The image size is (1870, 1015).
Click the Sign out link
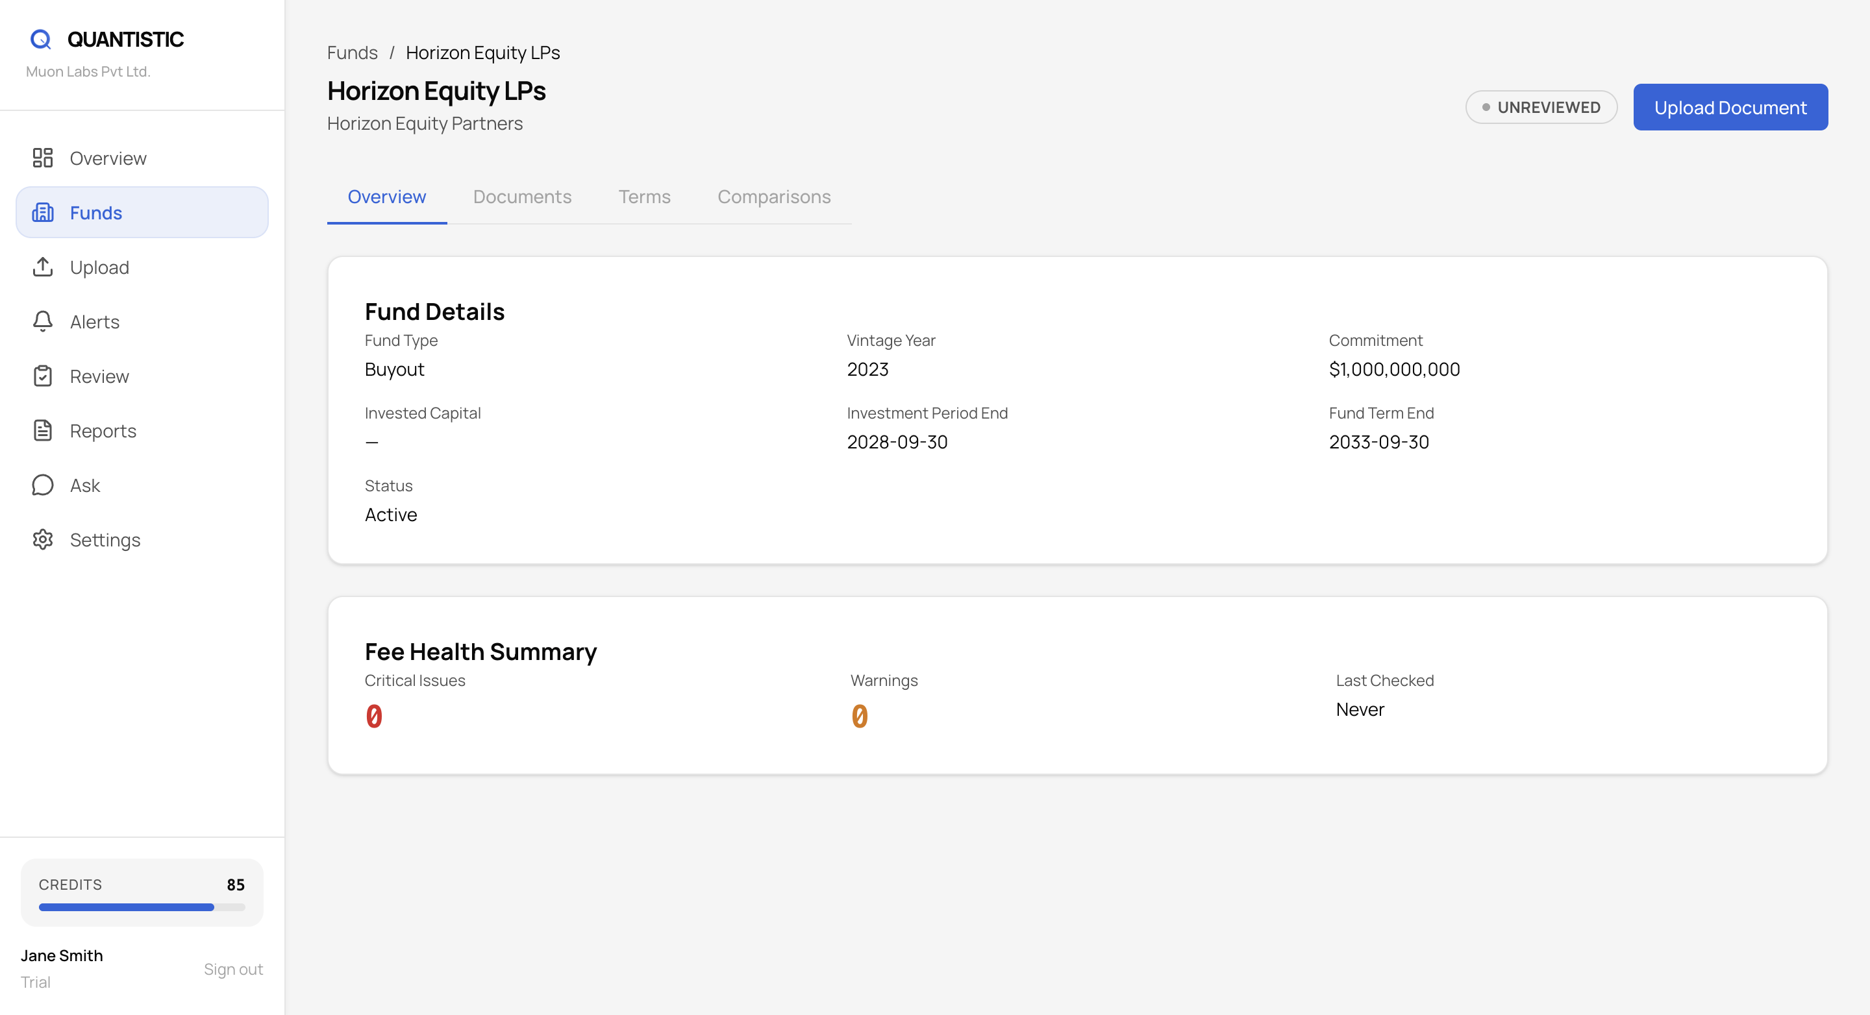[233, 970]
